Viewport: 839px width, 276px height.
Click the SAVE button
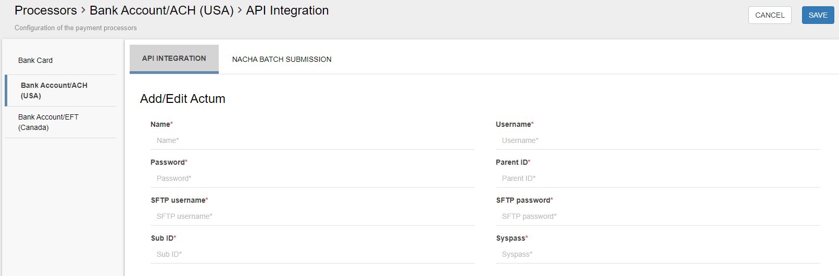click(818, 15)
